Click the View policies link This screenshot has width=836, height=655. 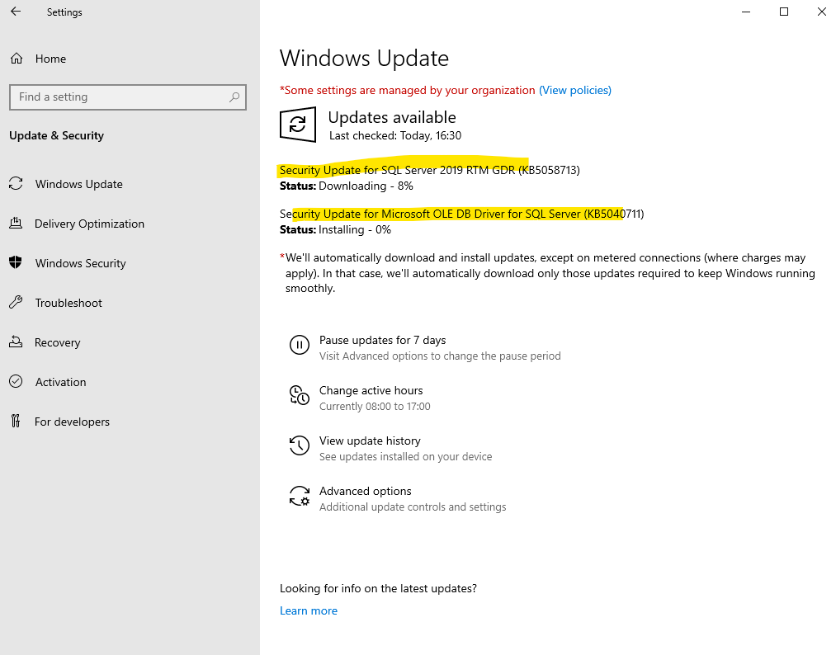coord(575,90)
